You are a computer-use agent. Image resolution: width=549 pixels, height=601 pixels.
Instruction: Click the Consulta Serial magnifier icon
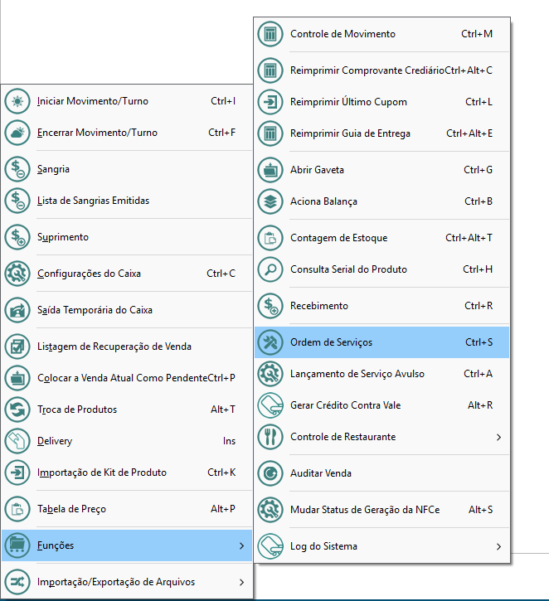(x=270, y=269)
